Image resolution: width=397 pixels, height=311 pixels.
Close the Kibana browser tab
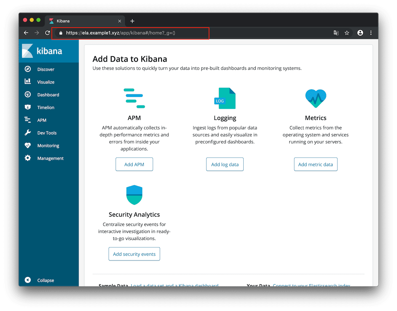pyautogui.click(x=120, y=21)
